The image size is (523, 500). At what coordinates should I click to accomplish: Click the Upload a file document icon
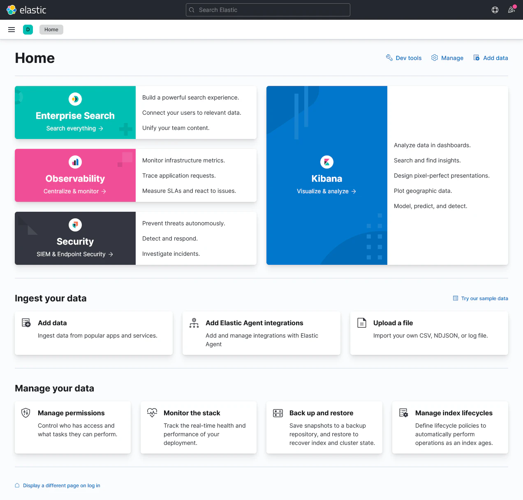pyautogui.click(x=362, y=323)
